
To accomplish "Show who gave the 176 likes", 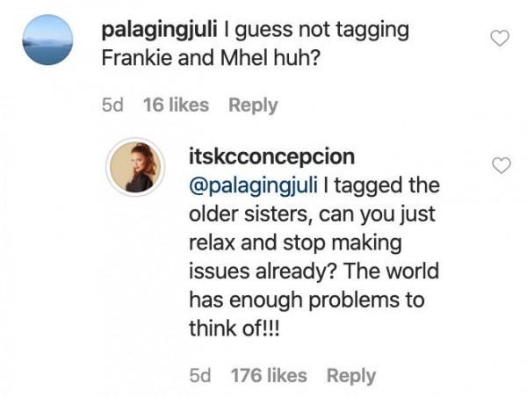I will click(x=268, y=375).
